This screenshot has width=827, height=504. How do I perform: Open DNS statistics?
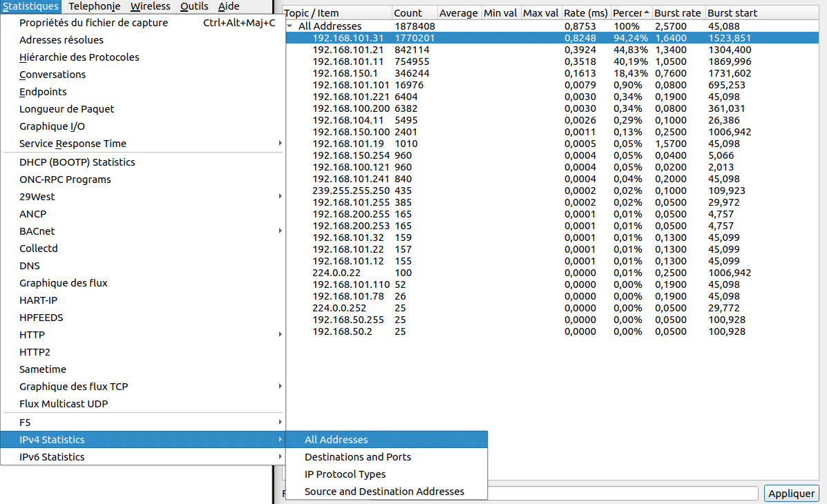pyautogui.click(x=143, y=266)
